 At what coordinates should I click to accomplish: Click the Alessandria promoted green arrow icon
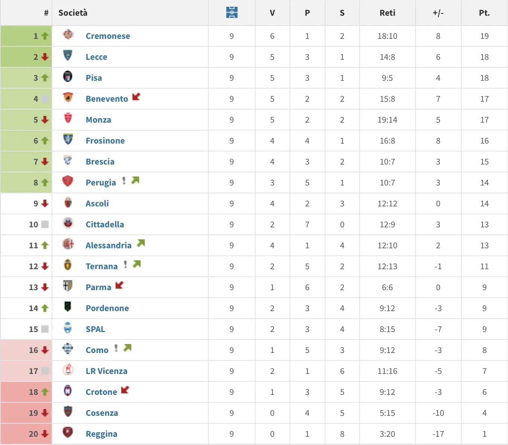[x=141, y=243]
